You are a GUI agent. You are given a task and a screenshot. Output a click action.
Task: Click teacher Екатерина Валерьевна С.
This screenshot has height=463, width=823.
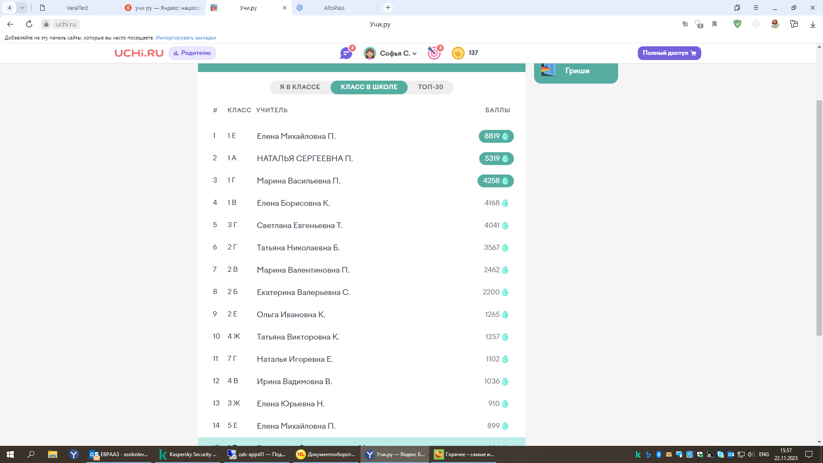tap(303, 292)
